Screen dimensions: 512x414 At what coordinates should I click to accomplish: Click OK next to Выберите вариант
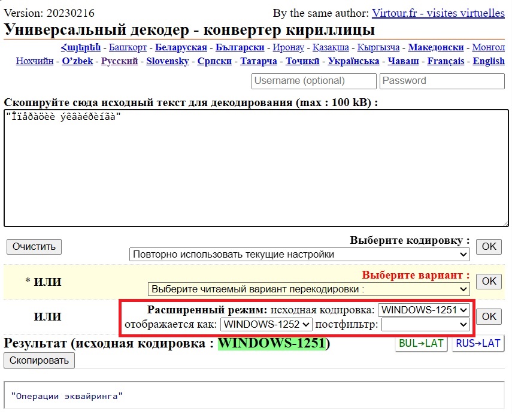(x=489, y=281)
